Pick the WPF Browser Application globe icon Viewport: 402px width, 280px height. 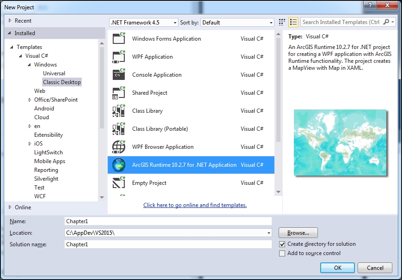119,147
